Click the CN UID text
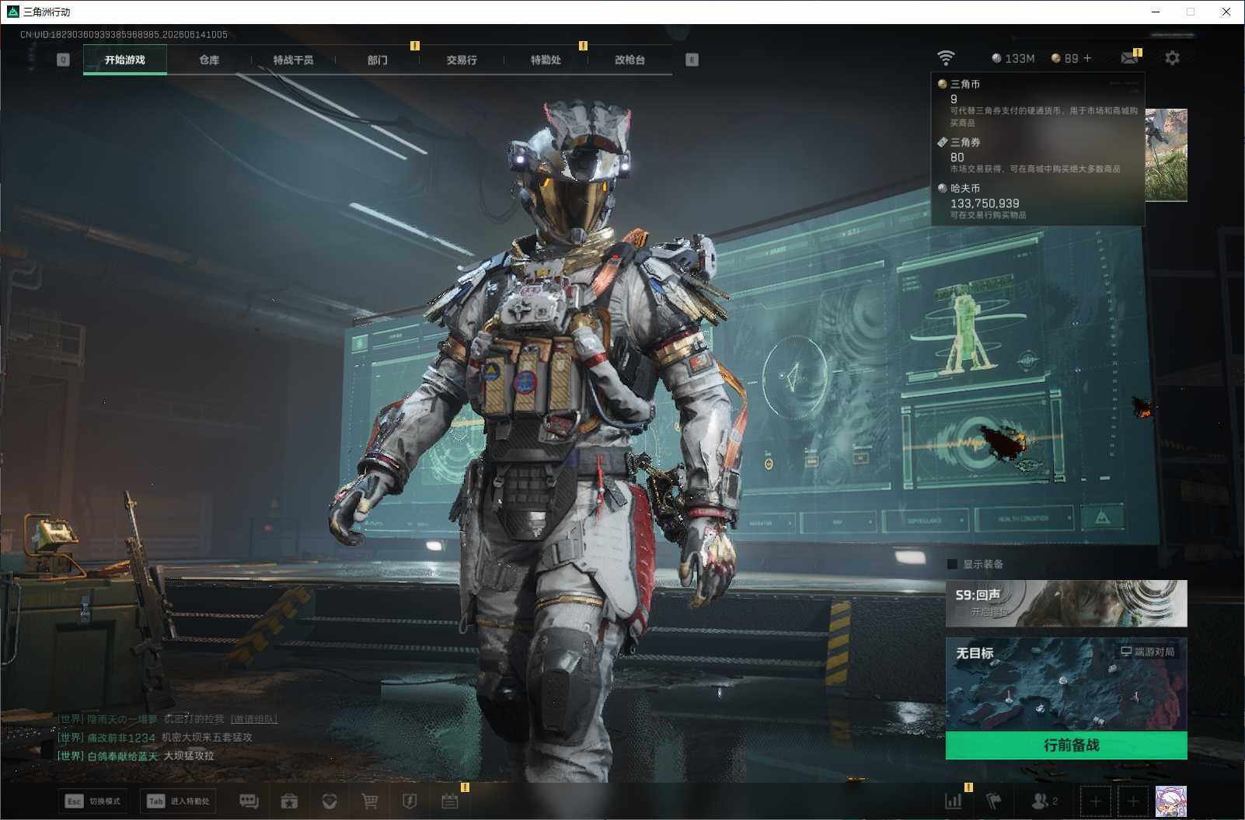 click(124, 35)
